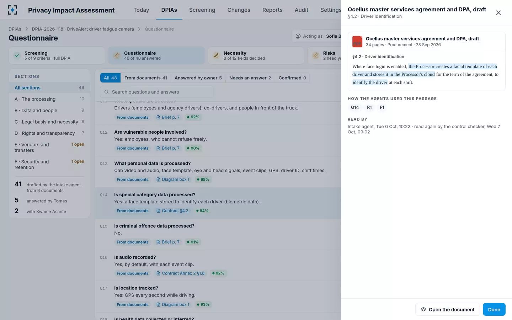Click the Acting as user icon
Screen dimensions: 512x320
coord(298,36)
